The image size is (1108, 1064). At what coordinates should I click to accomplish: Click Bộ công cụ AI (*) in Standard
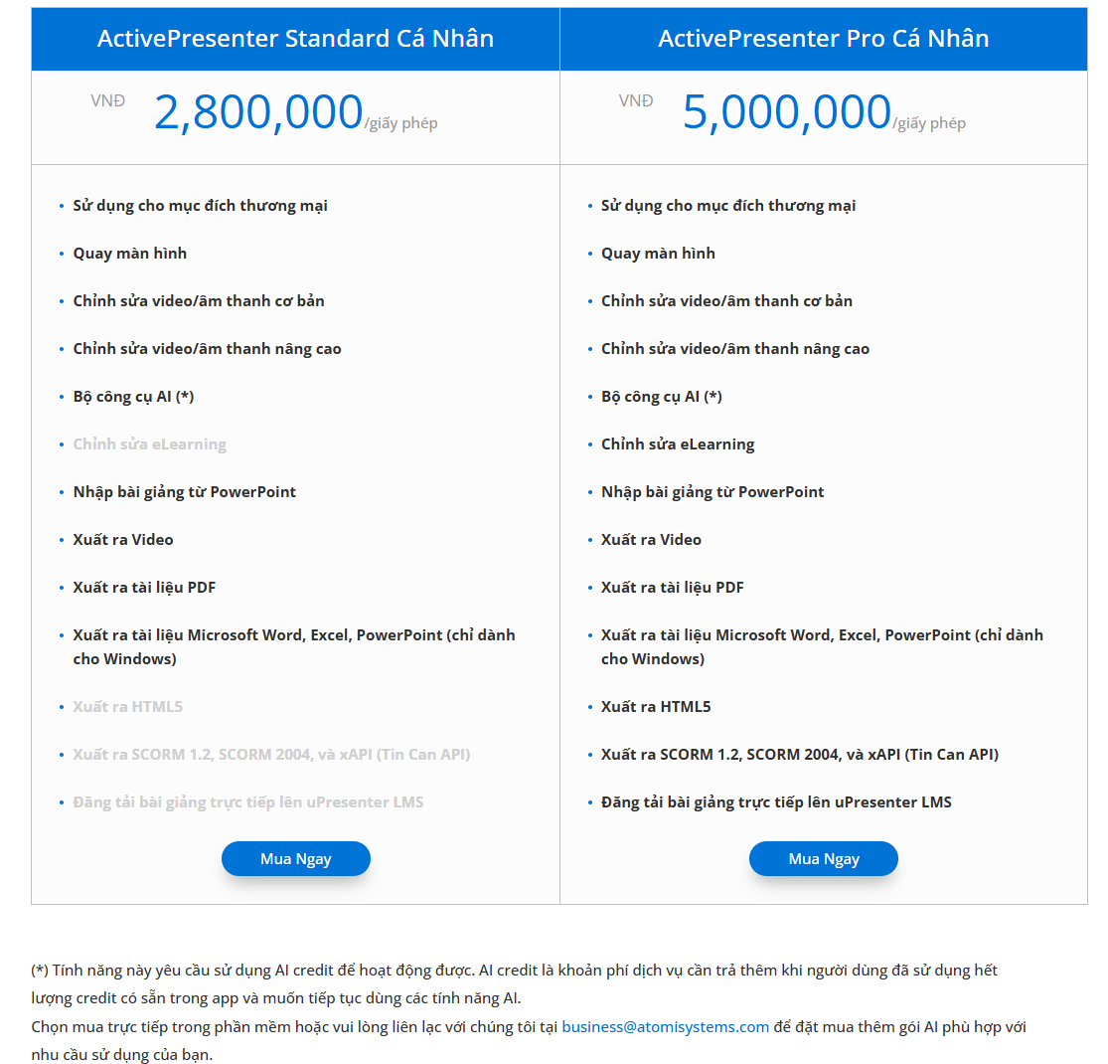(x=133, y=397)
